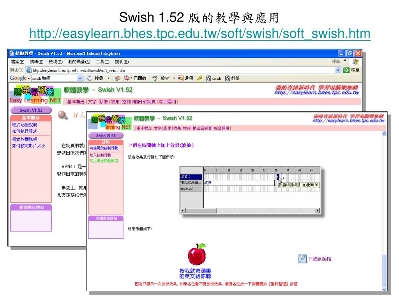Click the Google logo on the toolbar
The image size is (399, 299).
(18, 78)
